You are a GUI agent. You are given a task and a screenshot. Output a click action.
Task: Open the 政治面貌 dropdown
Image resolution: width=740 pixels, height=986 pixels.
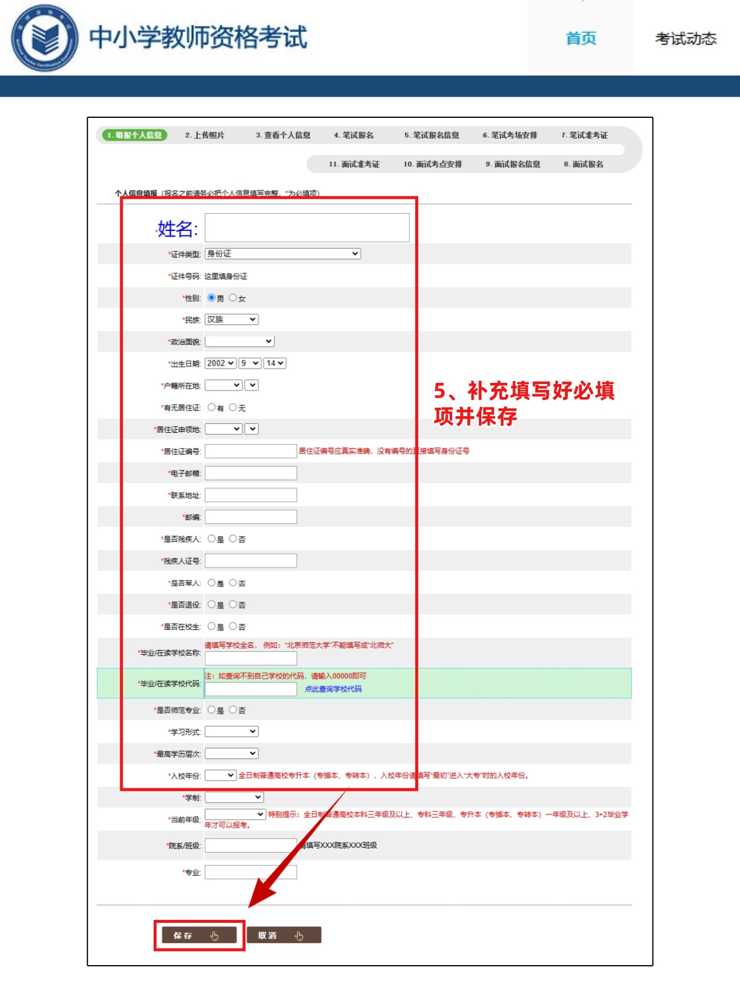(240, 341)
